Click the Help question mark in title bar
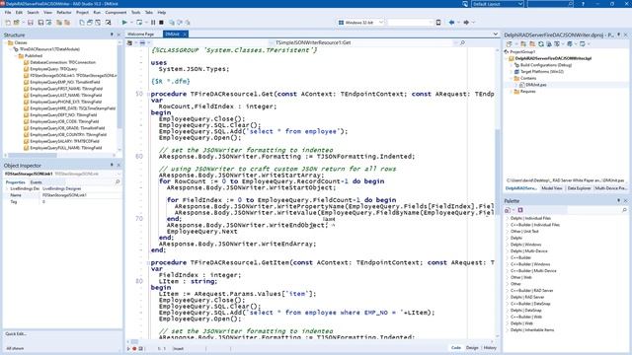The width and height of the screenshot is (632, 355). 583,4
